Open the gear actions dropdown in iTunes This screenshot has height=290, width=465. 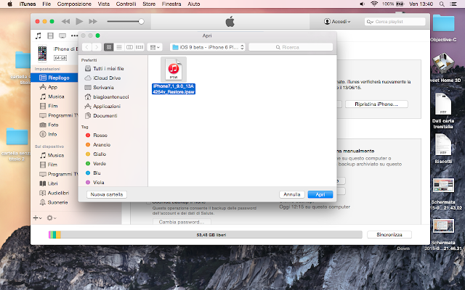pos(52,218)
